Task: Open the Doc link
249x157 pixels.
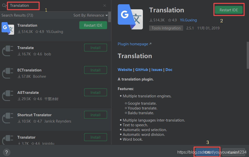Action: point(169,70)
